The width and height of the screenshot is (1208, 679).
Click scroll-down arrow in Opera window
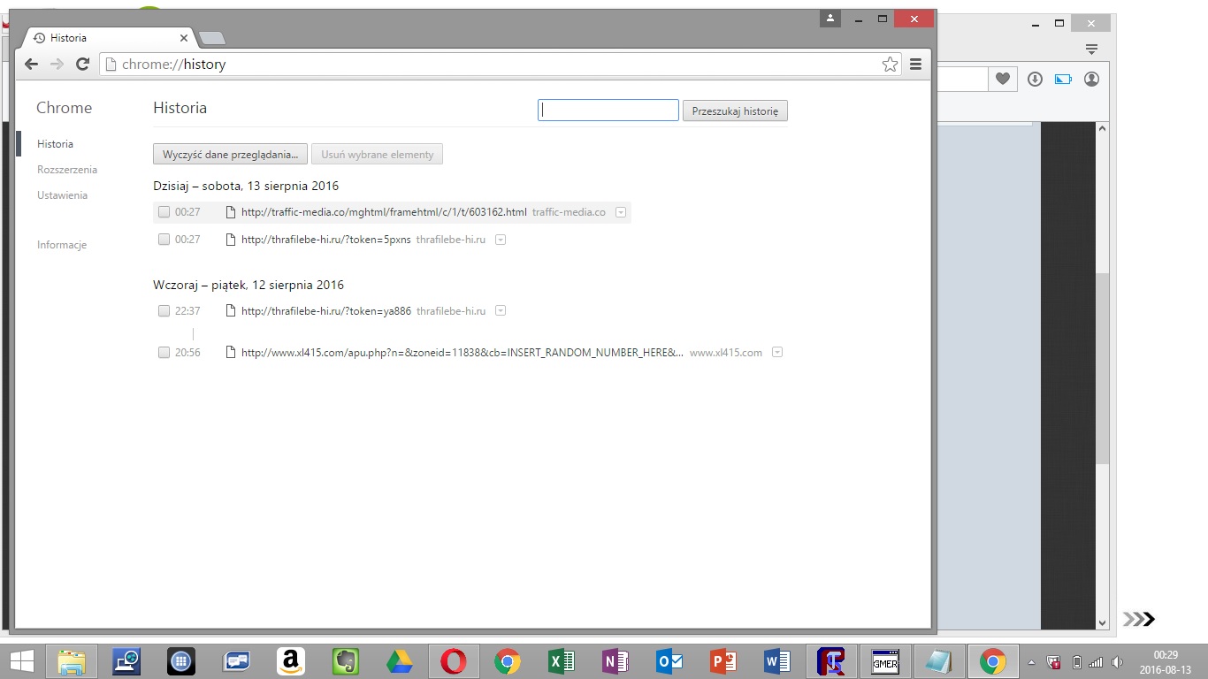[x=1102, y=622]
